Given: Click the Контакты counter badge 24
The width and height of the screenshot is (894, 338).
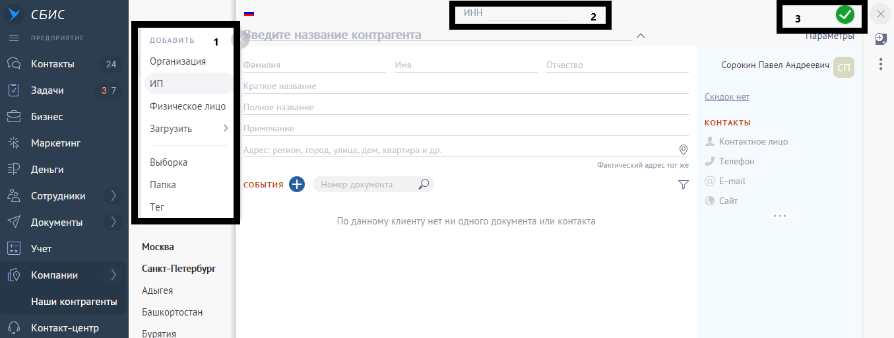Looking at the screenshot, I should point(111,64).
